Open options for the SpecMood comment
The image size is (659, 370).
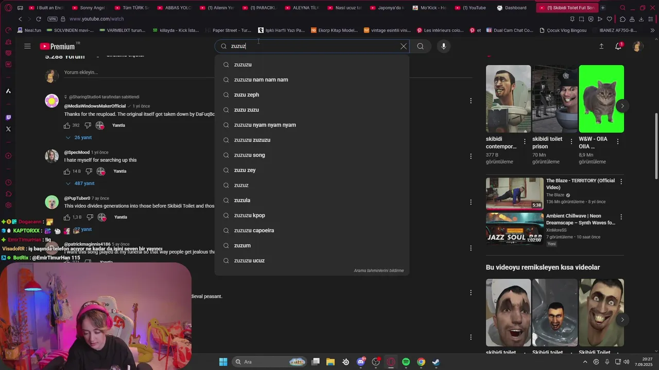coord(471,156)
